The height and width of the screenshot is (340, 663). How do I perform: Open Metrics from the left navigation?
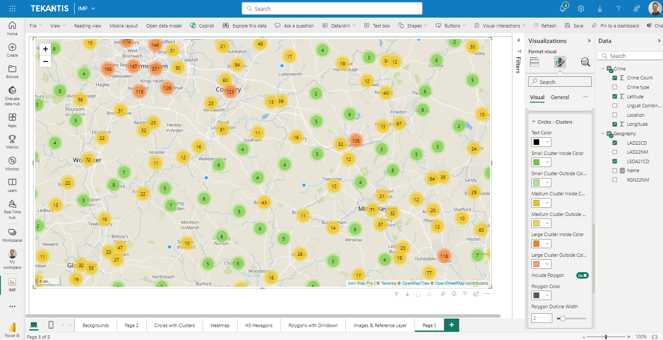[12, 141]
